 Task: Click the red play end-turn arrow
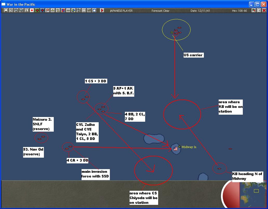(102, 10)
